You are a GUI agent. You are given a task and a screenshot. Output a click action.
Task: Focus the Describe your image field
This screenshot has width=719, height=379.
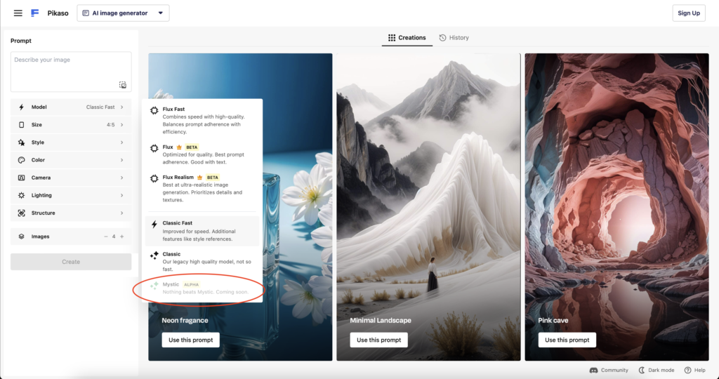71,72
